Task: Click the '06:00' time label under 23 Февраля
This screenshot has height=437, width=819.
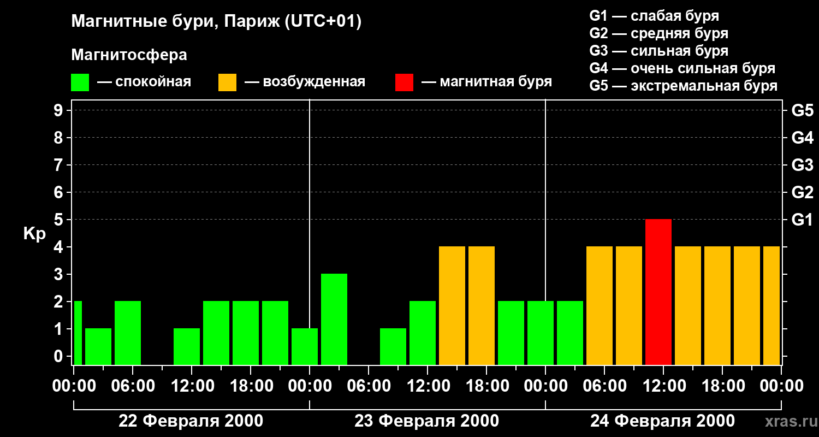Action: point(369,386)
